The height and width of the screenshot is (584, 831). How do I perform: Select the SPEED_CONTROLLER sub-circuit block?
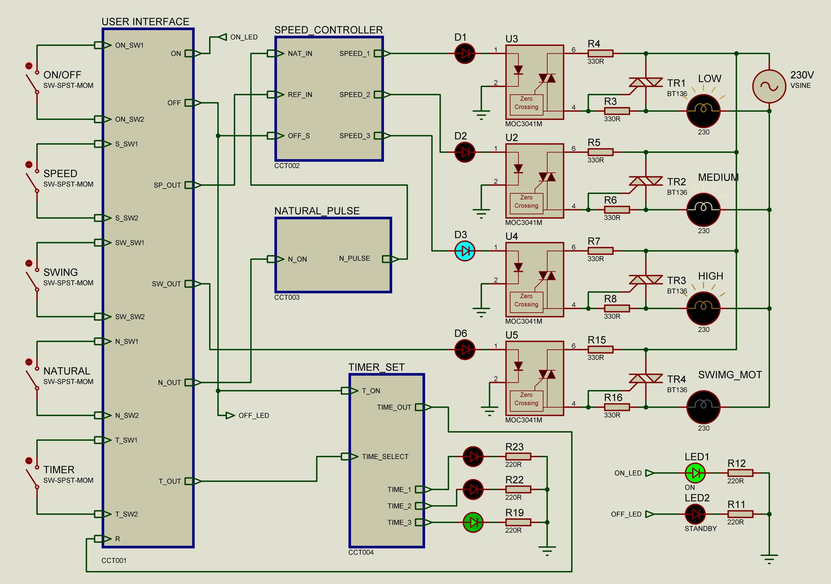329,99
